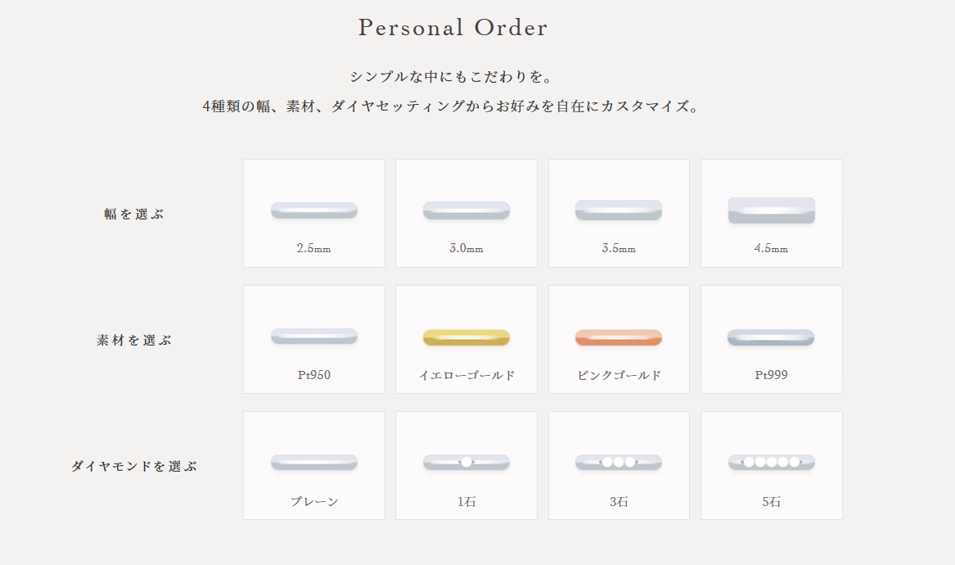Image resolution: width=955 pixels, height=565 pixels.
Task: Click the 素材を選ぶ row label
Action: 134,340
